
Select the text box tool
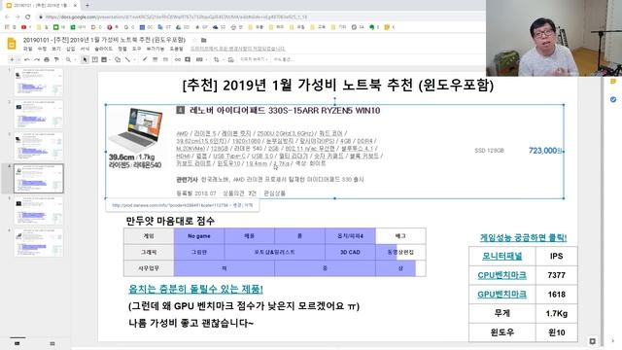(95, 59)
